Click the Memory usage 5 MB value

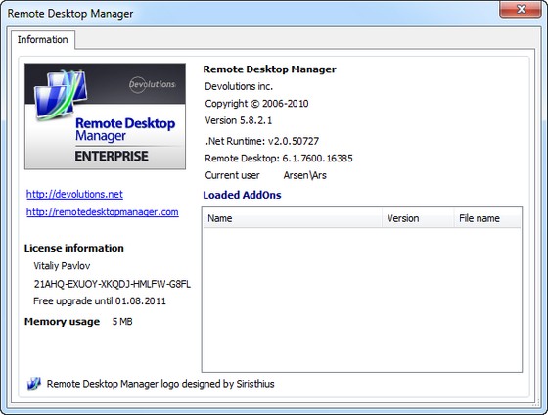point(122,322)
